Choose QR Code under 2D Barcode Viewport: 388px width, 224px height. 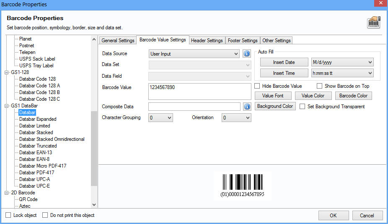28,199
